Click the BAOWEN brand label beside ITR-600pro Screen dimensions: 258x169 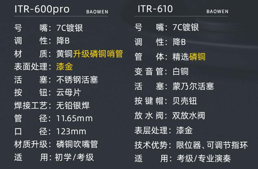(97, 12)
